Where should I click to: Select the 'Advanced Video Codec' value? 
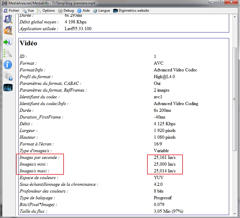point(176,70)
